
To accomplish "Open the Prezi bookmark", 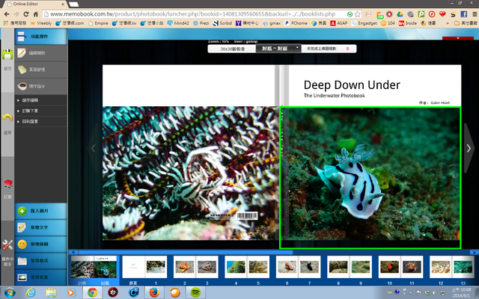I will point(201,23).
